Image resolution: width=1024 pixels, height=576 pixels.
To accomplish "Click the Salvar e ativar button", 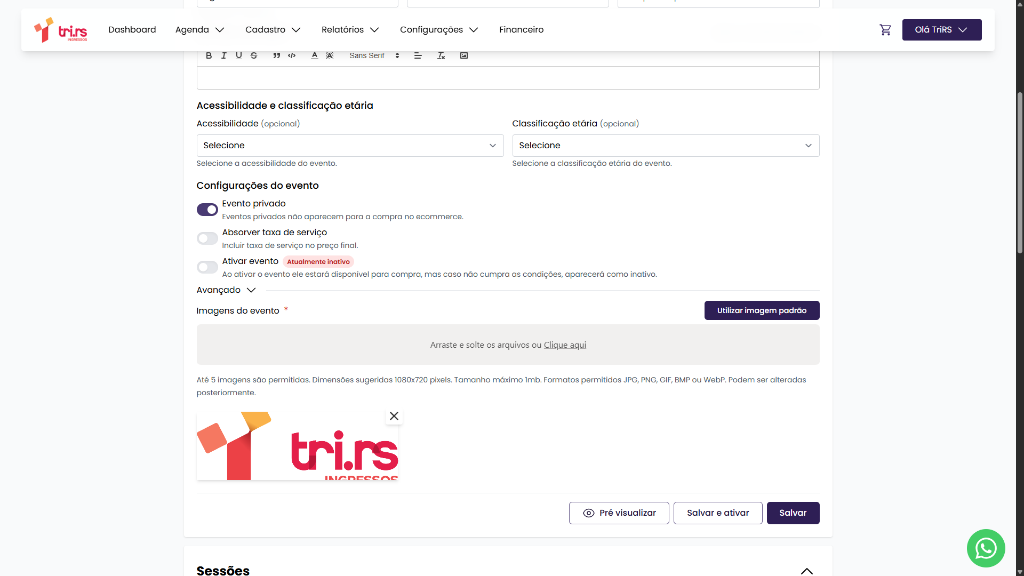I will click(718, 513).
